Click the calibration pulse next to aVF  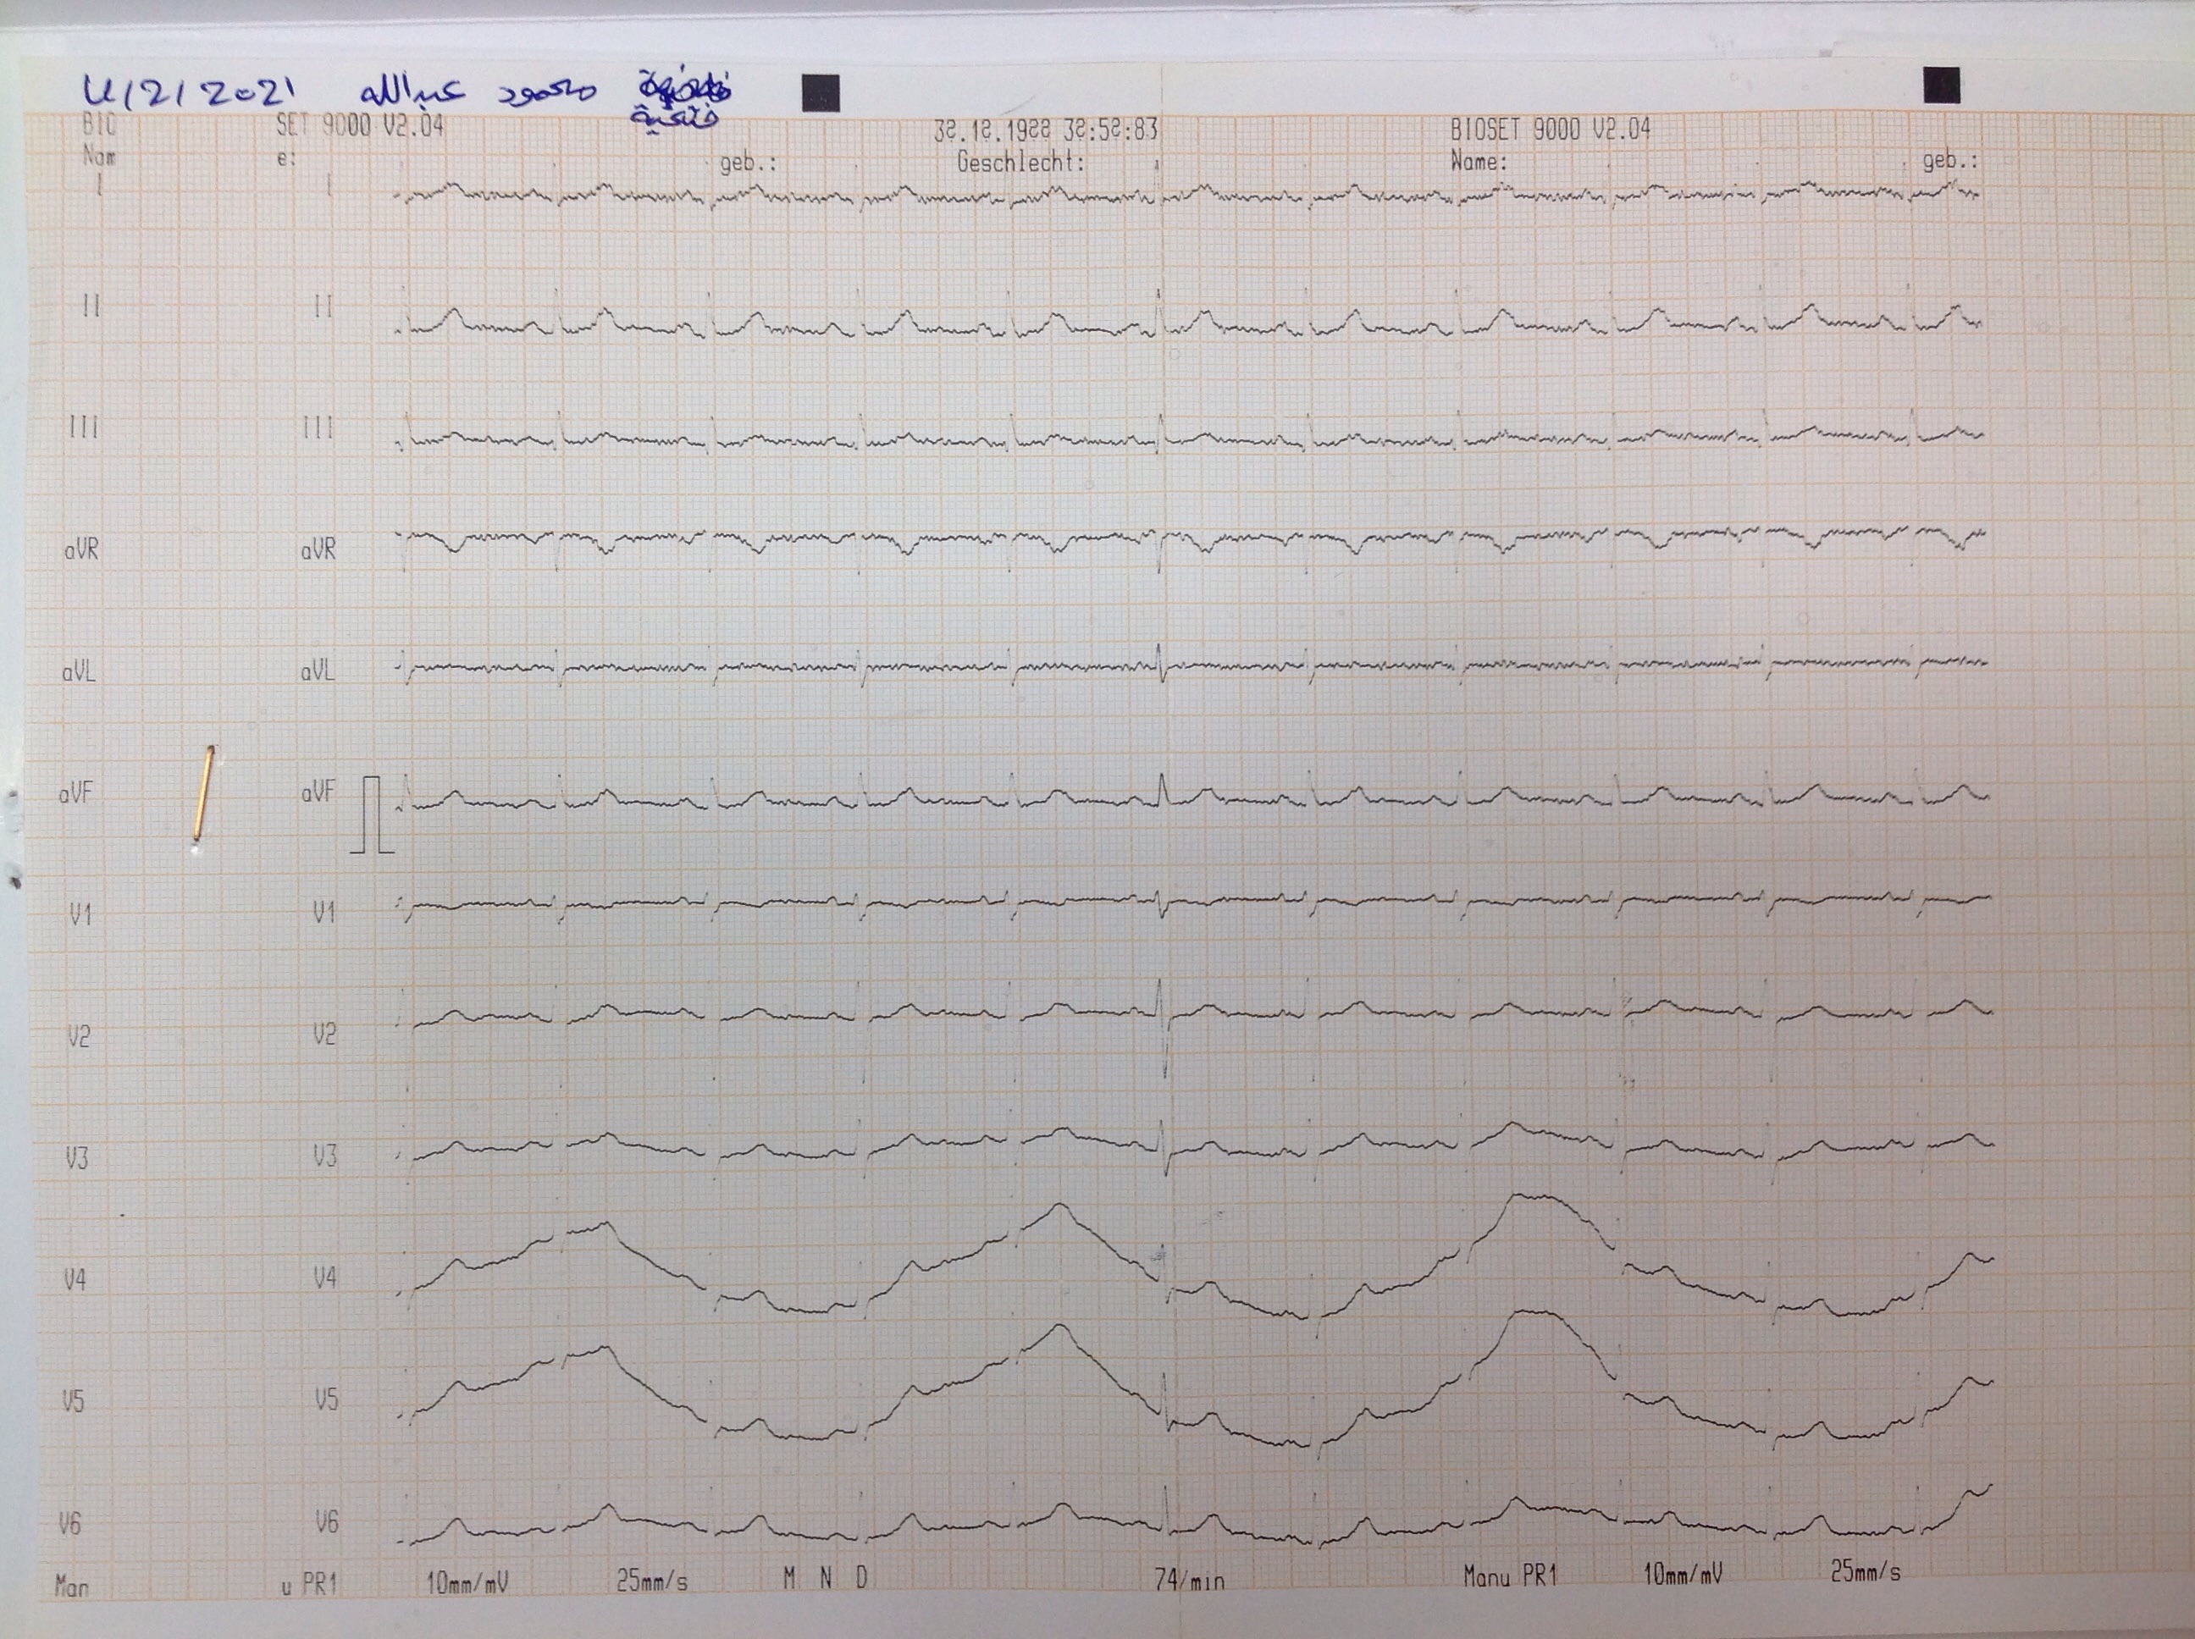point(372,814)
